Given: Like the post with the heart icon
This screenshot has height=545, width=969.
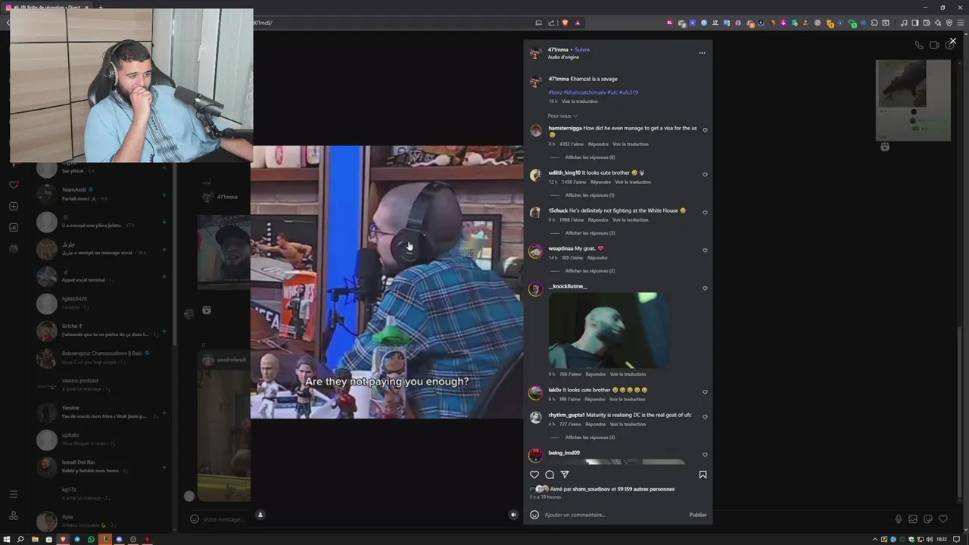Looking at the screenshot, I should (x=534, y=475).
